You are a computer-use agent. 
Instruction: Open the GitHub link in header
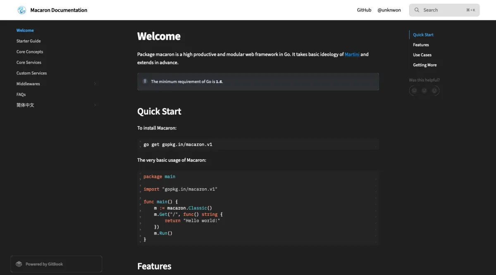[x=364, y=10]
